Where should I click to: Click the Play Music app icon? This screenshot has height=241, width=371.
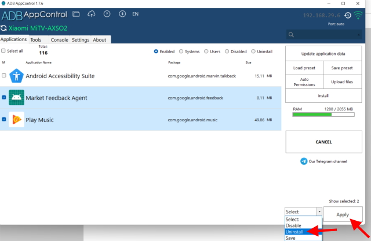[16, 120]
